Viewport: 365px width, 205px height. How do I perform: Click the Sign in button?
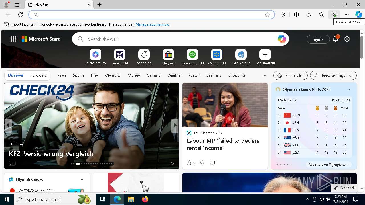(x=318, y=39)
